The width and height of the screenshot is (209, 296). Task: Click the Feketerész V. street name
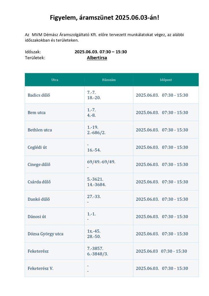click(x=40, y=269)
